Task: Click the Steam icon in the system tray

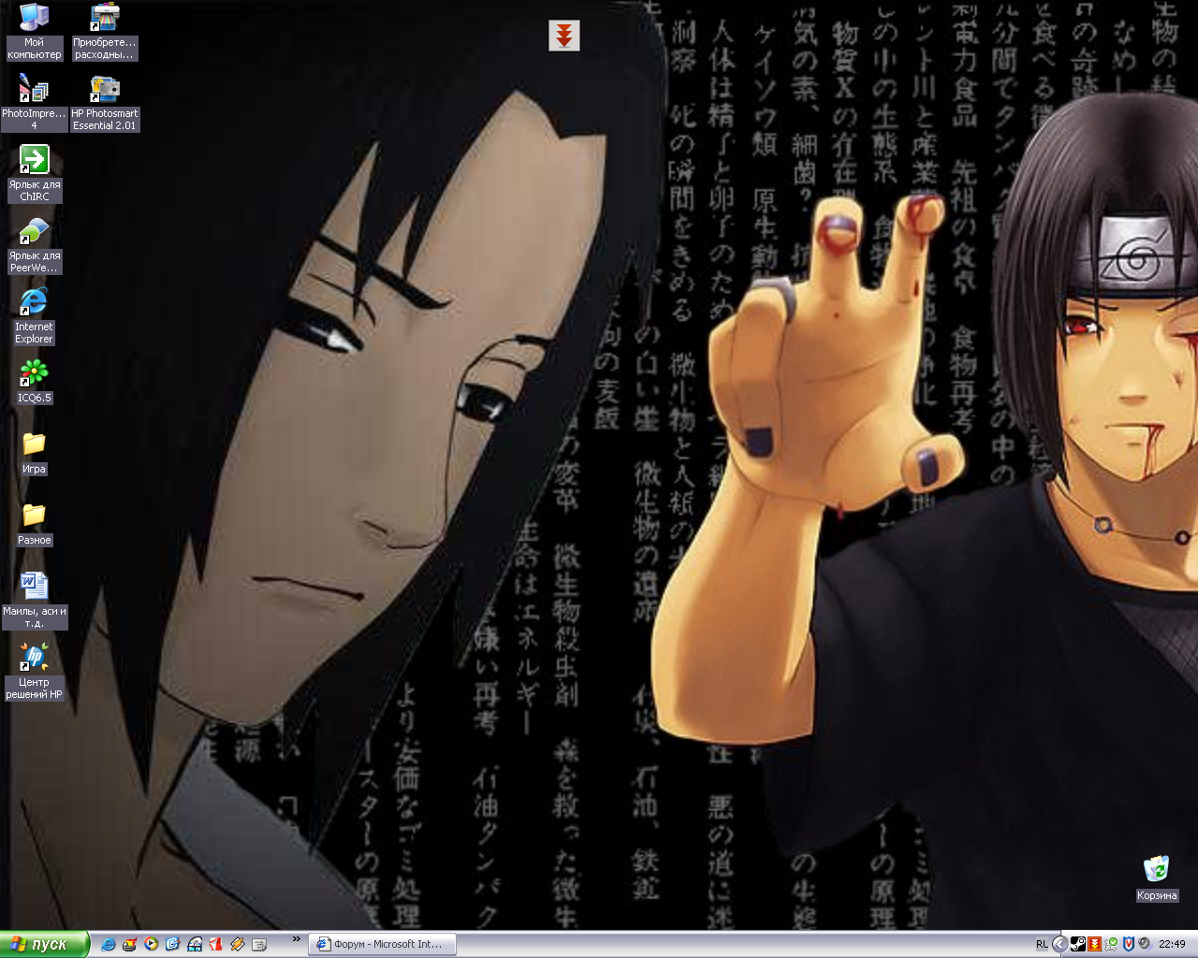Action: (1077, 944)
